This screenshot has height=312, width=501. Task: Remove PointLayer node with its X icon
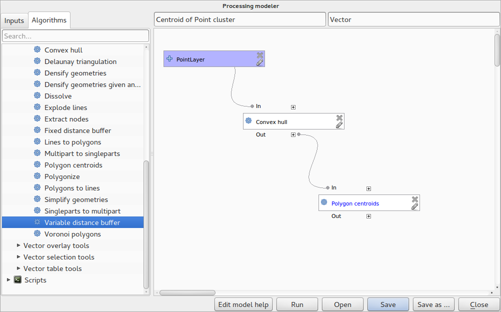(259, 55)
